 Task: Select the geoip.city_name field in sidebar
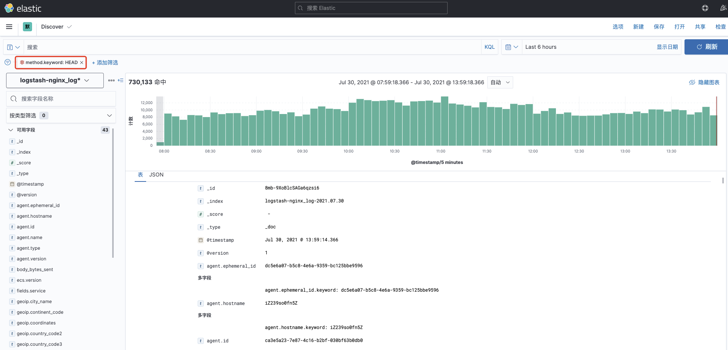tap(34, 302)
